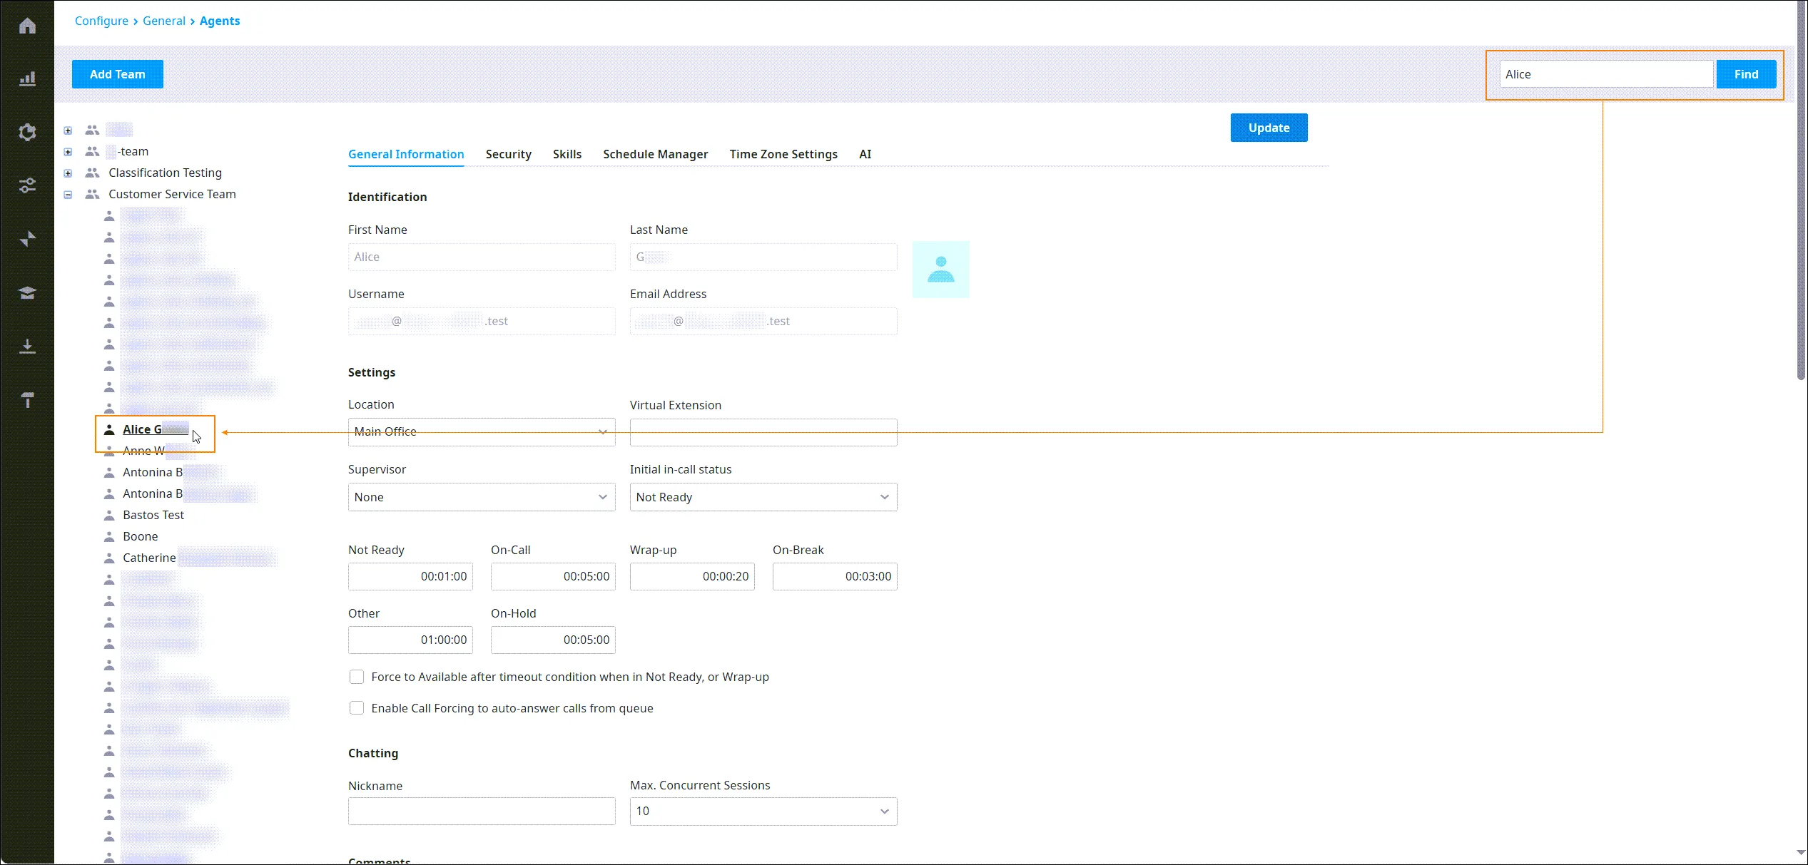This screenshot has width=1808, height=865.
Task: Expand the -team tree node
Action: click(x=68, y=151)
